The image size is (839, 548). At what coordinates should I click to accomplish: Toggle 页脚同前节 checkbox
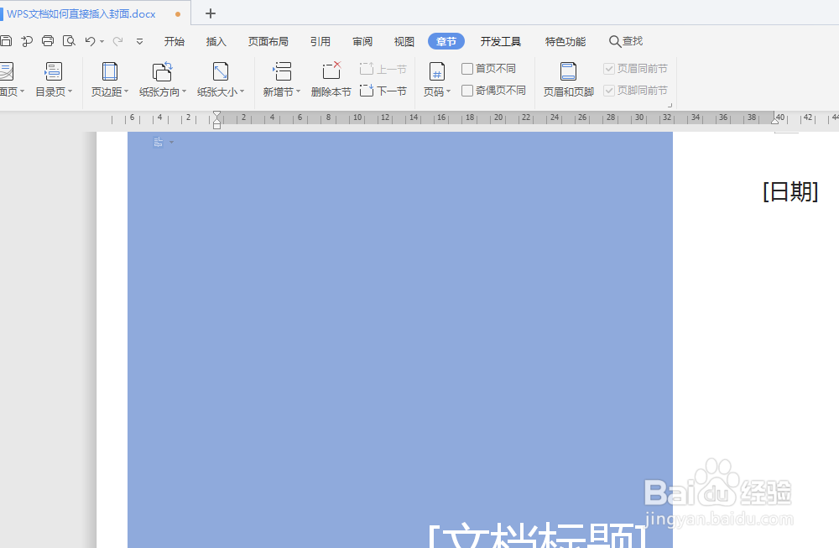coord(609,91)
